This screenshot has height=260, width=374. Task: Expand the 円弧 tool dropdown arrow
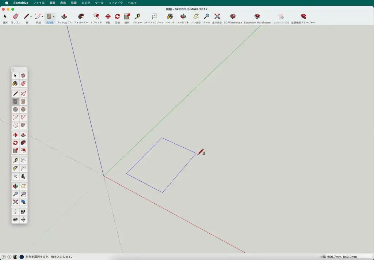(x=42, y=16)
